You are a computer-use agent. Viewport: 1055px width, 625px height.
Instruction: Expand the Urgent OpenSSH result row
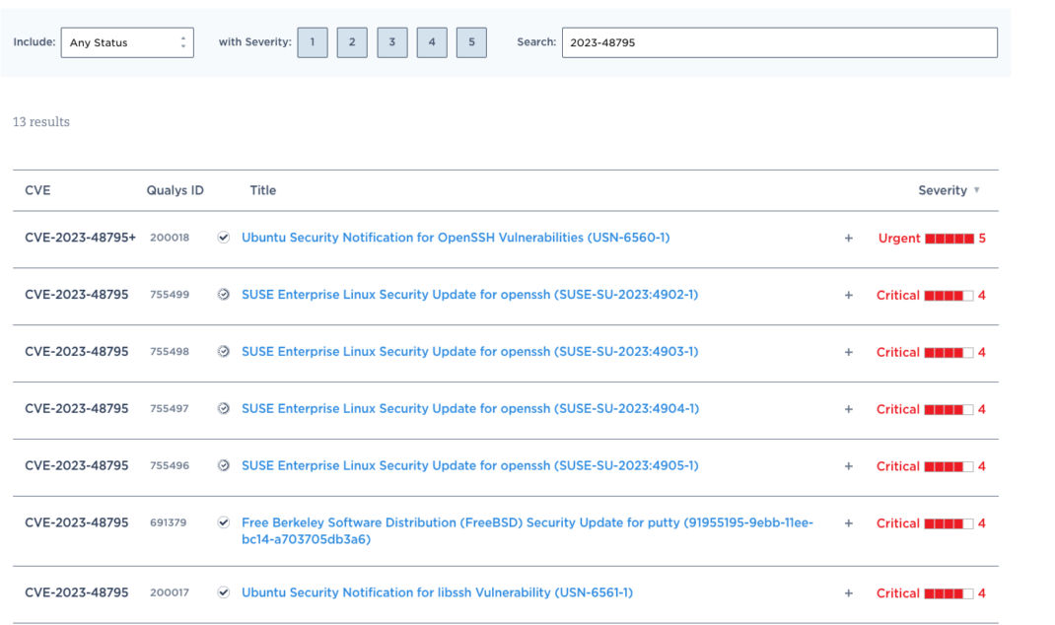pyautogui.click(x=848, y=238)
